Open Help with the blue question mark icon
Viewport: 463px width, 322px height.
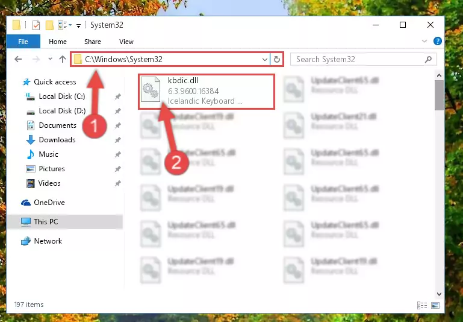(437, 41)
